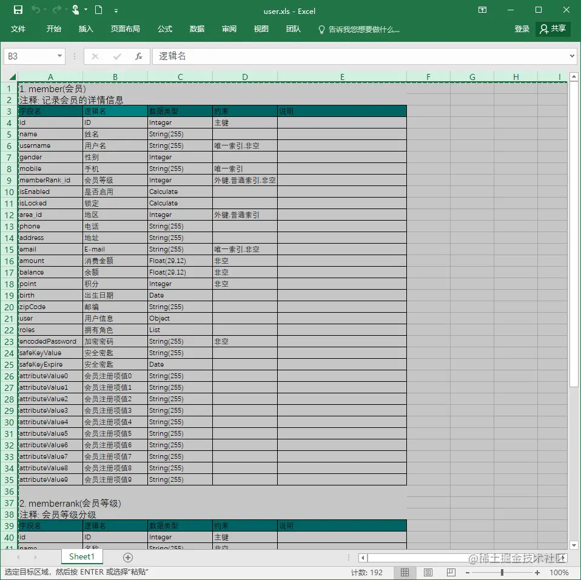Undo the last action

tap(36, 10)
